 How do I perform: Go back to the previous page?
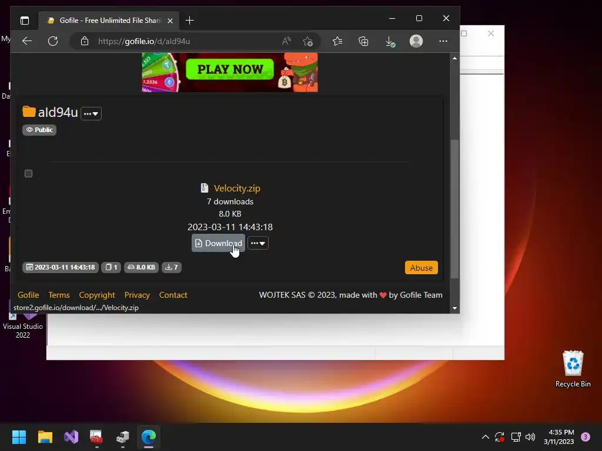point(27,41)
